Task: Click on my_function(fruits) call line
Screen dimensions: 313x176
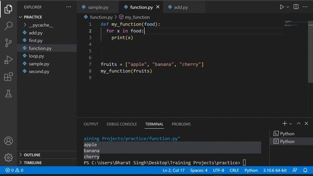Action: point(126,71)
